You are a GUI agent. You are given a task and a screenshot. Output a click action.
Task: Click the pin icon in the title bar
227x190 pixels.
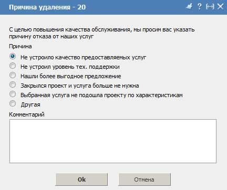click(x=189, y=7)
